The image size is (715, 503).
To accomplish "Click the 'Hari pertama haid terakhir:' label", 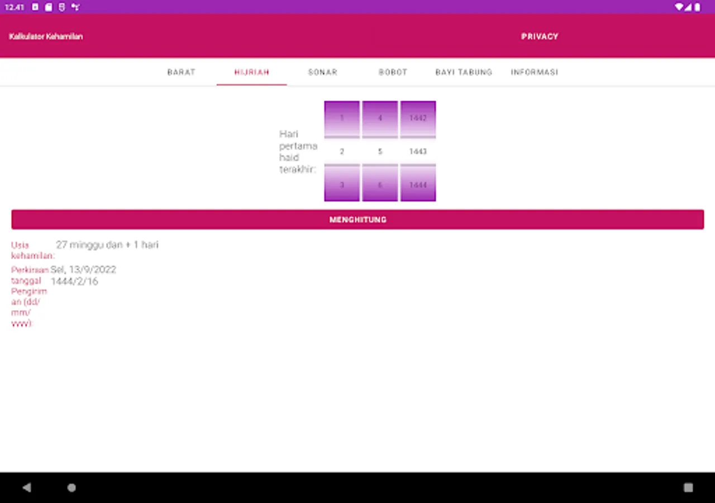I will pos(298,151).
